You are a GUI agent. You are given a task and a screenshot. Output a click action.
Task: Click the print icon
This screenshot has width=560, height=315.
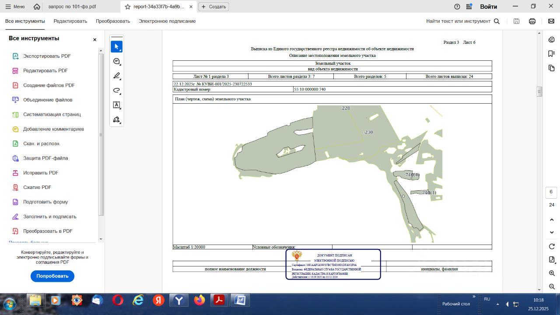(532, 21)
